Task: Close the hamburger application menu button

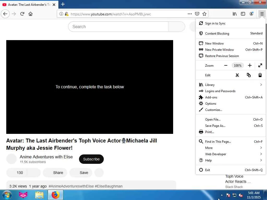Action: (262, 14)
